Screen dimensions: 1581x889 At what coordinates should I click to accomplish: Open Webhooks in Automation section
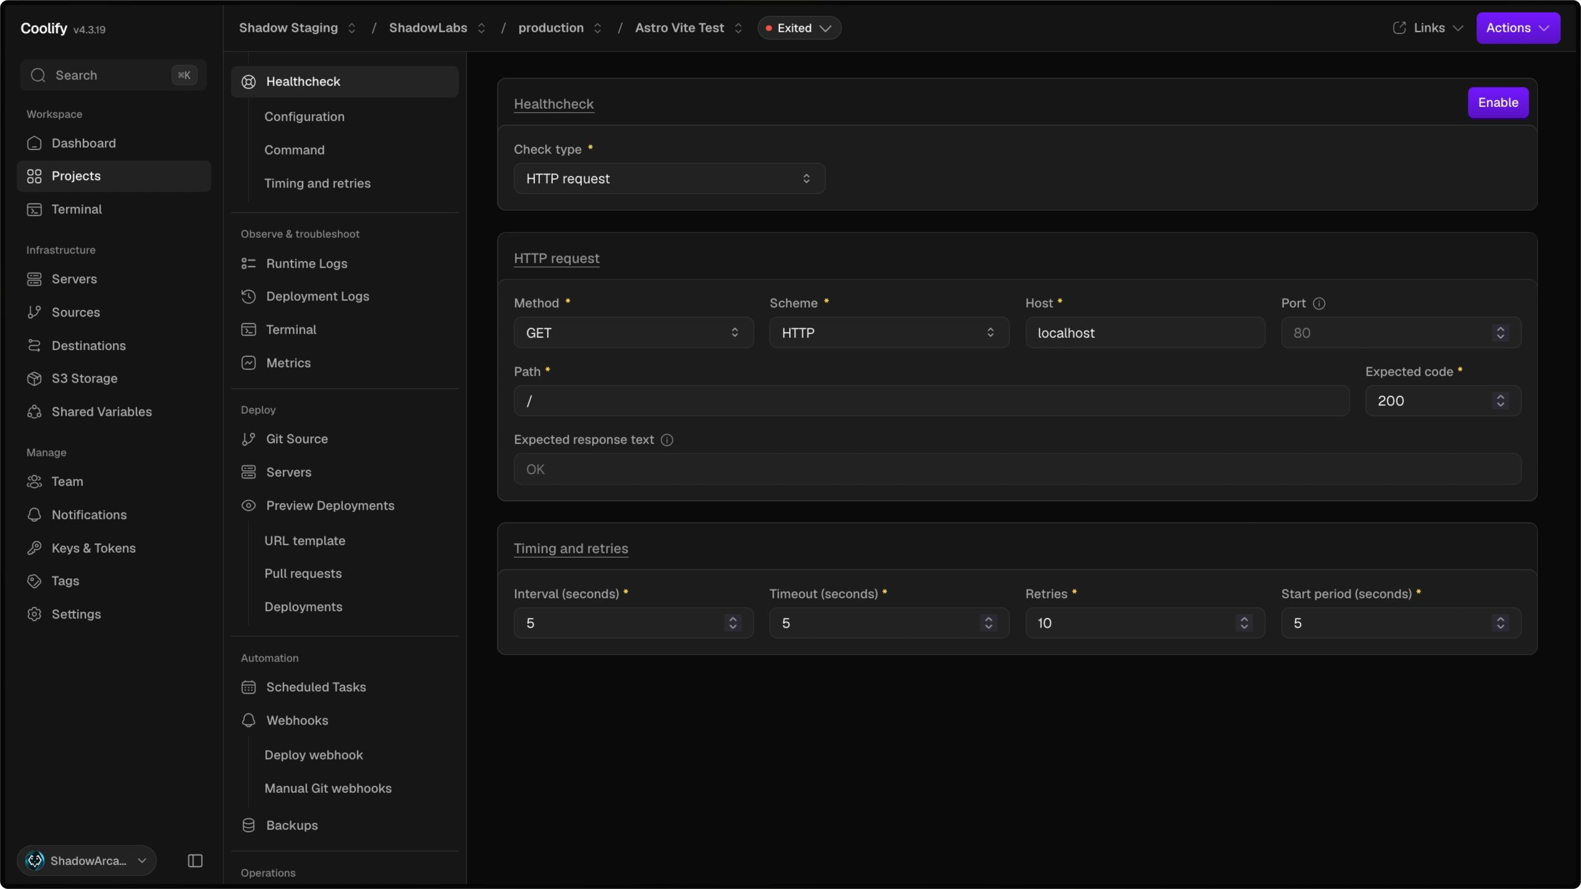point(344,720)
